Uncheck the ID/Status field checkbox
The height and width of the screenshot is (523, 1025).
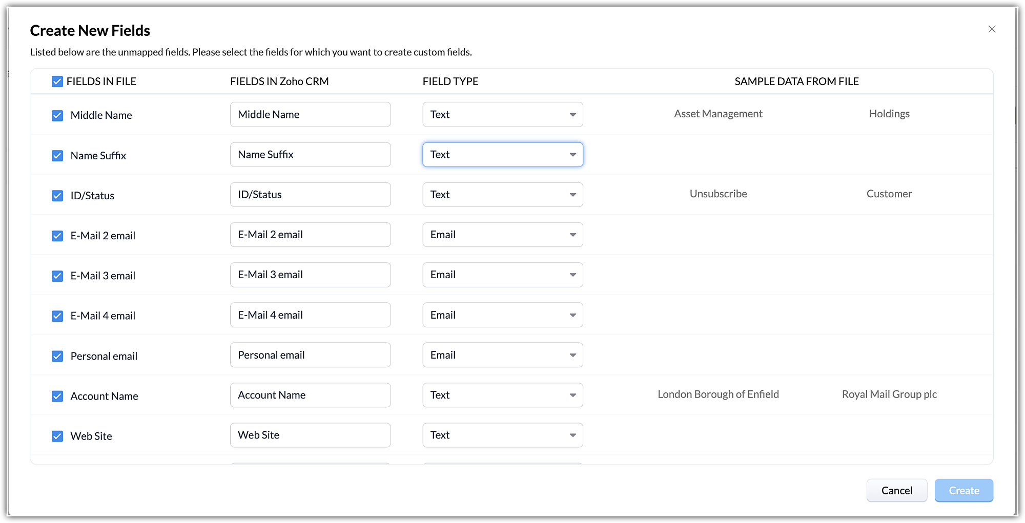(x=57, y=196)
